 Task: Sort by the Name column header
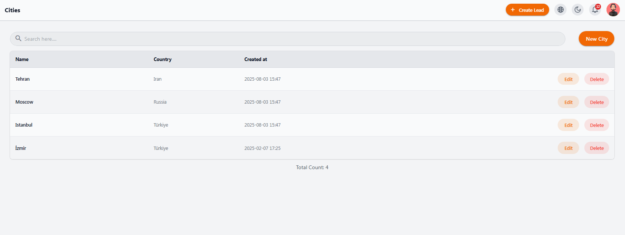pyautogui.click(x=22, y=59)
